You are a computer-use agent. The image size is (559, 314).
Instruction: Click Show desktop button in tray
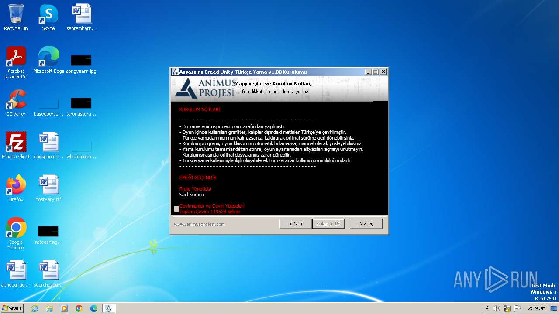point(555,308)
